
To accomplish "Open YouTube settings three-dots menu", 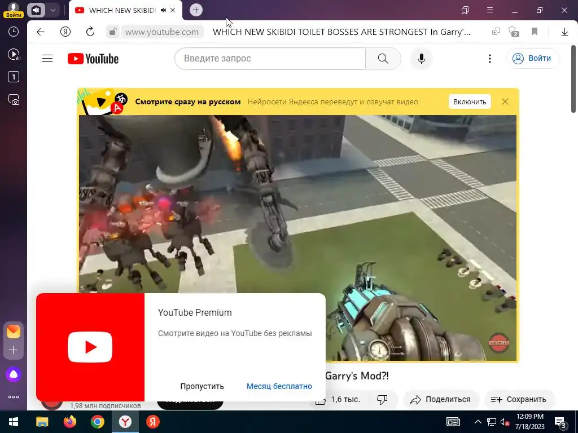I will 489,59.
